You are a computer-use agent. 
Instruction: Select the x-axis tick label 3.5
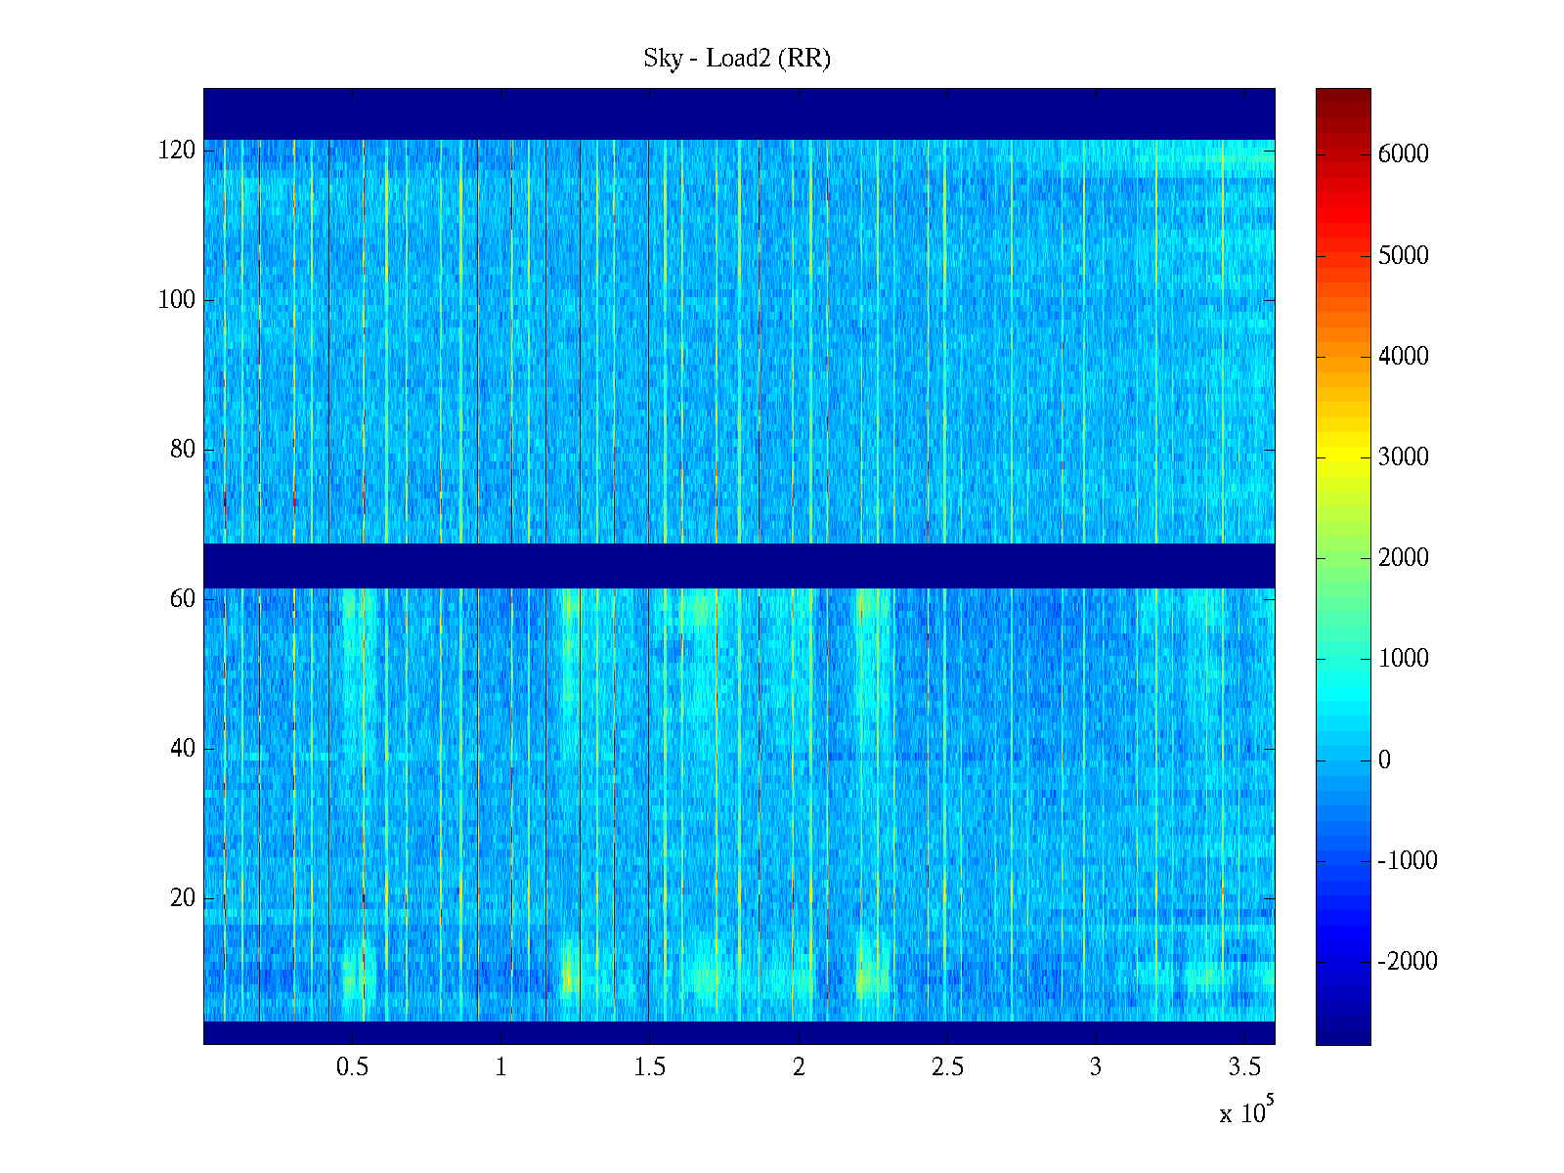(1243, 1067)
